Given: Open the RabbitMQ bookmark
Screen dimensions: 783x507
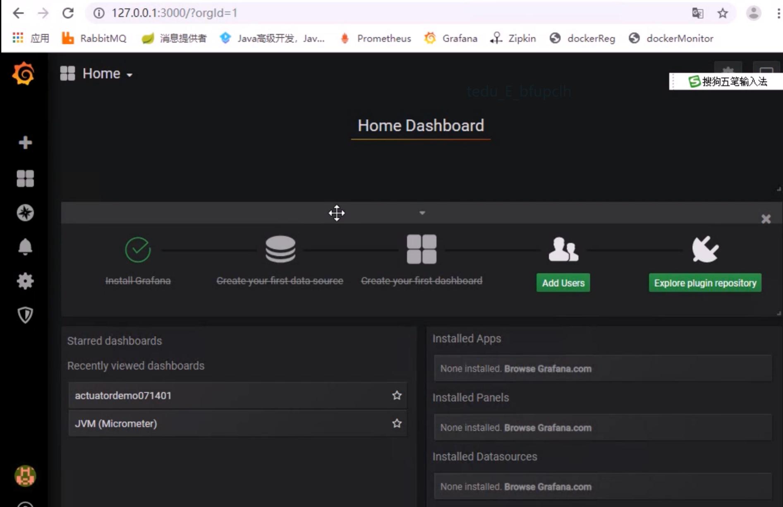Looking at the screenshot, I should click(x=94, y=38).
